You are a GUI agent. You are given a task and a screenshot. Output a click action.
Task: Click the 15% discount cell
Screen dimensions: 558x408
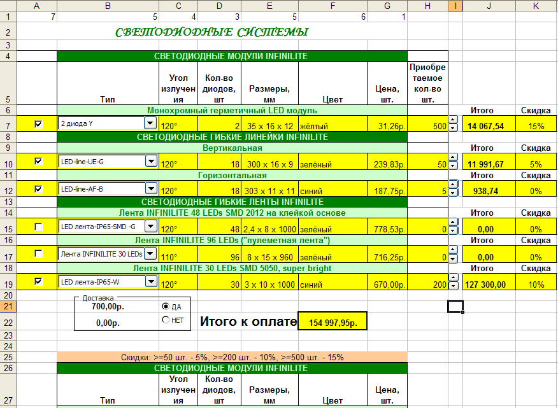coord(536,123)
